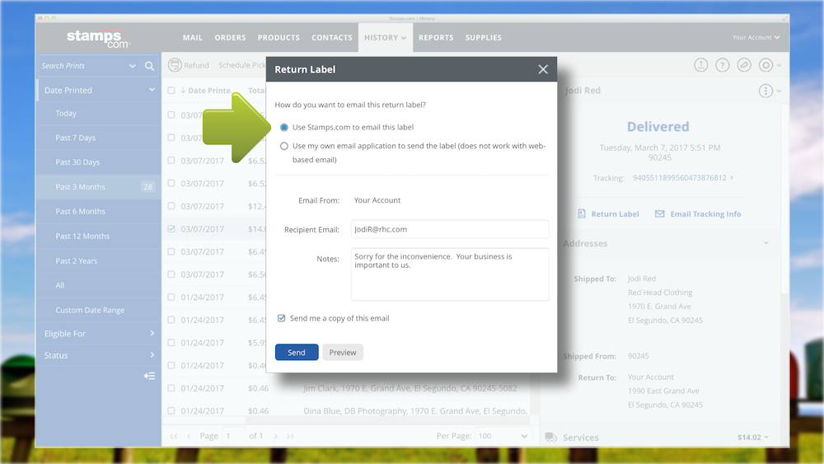Viewport: 824px width, 464px height.
Task: Click the Send button
Action: [x=297, y=353]
